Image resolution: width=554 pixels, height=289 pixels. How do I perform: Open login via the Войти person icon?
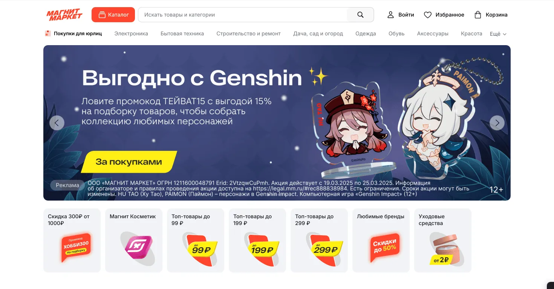(391, 15)
